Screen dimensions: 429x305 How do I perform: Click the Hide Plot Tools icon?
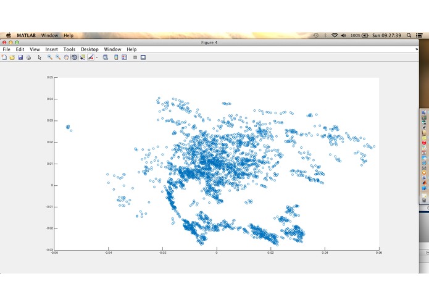(135, 57)
